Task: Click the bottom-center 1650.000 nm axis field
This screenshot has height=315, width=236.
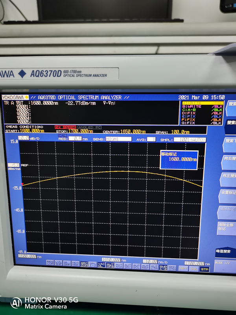Action: 111,259
